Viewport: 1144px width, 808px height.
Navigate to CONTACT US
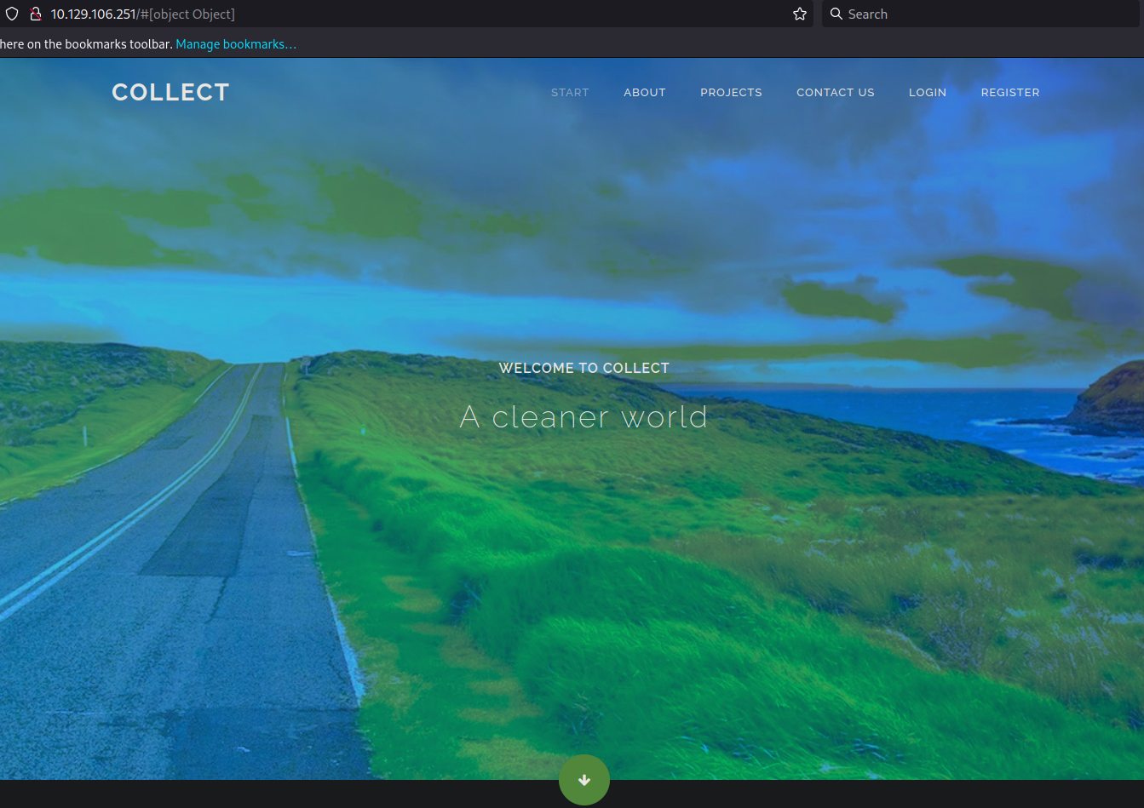coord(835,92)
